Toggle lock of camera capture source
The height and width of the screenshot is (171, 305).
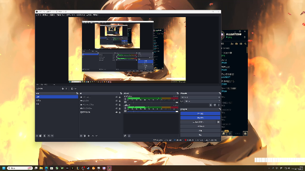(120, 108)
